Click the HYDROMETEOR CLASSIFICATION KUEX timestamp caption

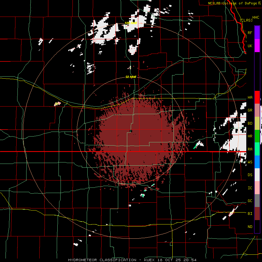click(132, 260)
